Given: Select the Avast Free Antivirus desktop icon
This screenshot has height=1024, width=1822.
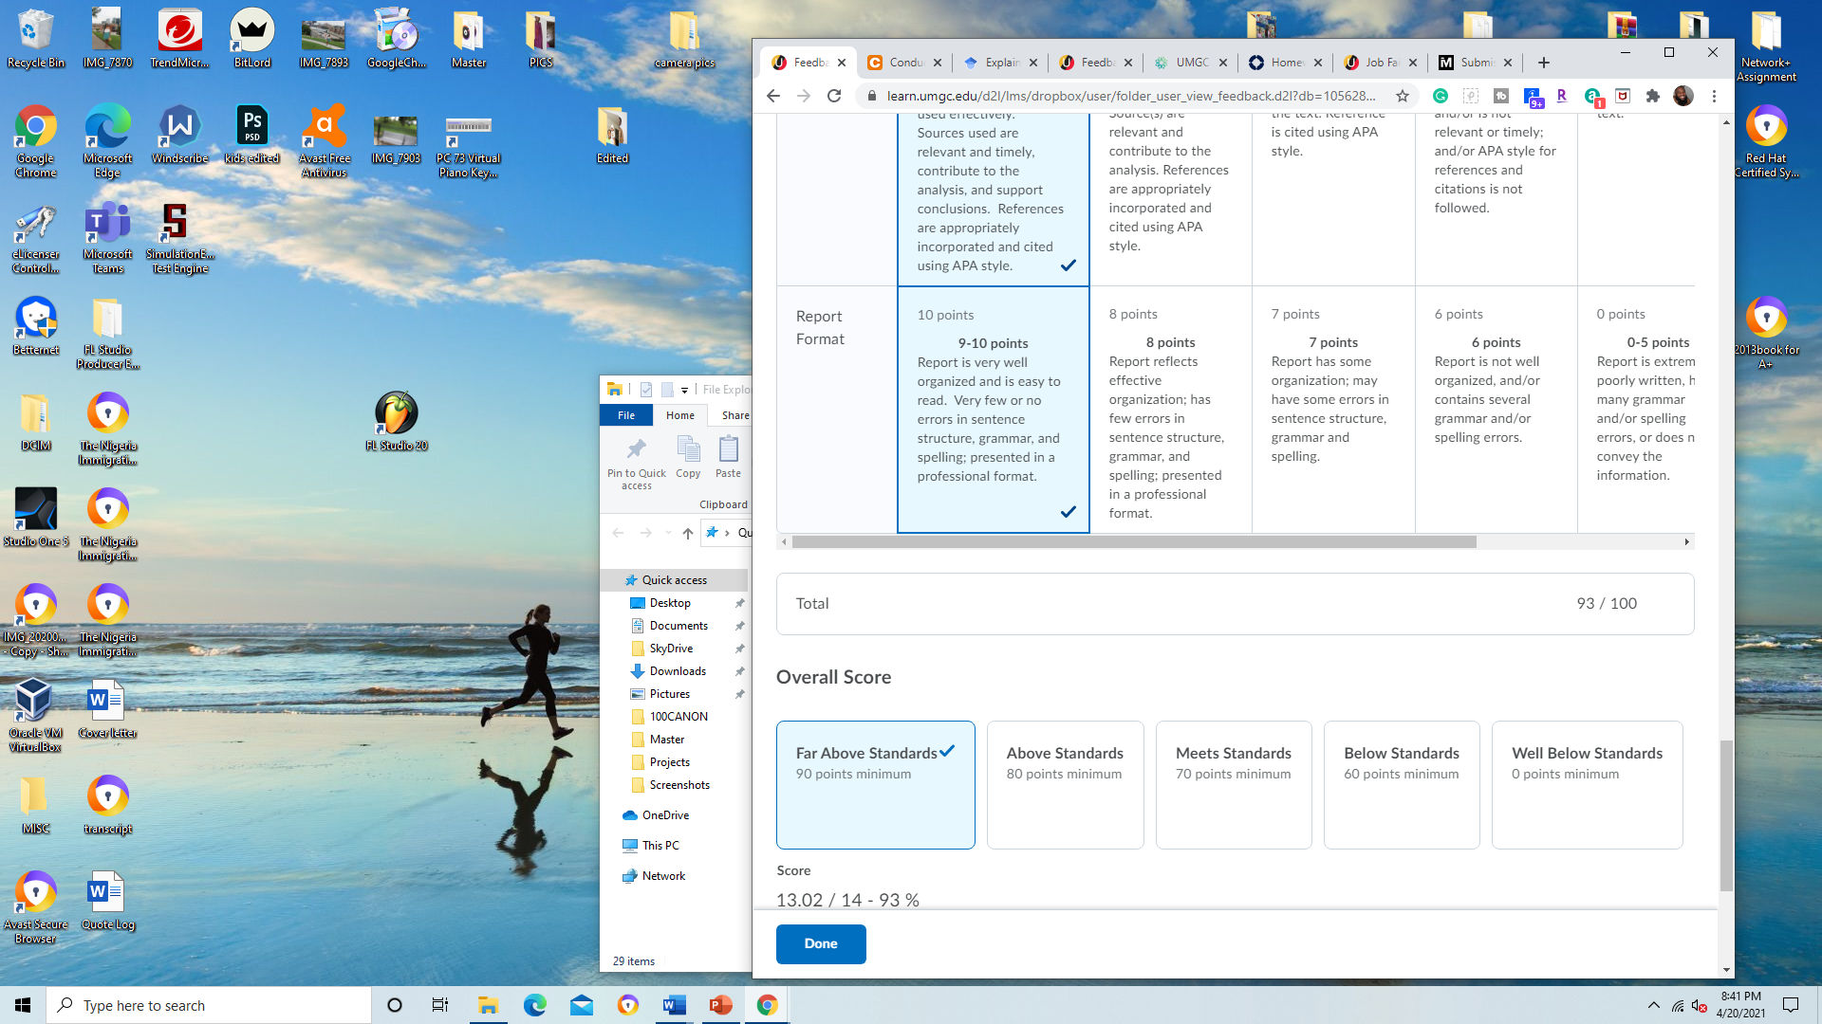Looking at the screenshot, I should pos(325,141).
